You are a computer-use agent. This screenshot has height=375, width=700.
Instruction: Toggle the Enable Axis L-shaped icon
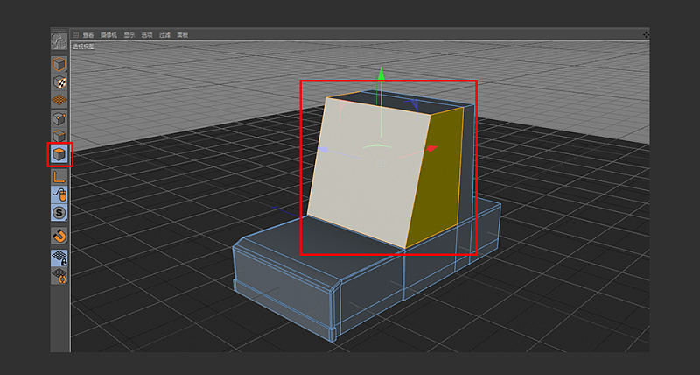(x=59, y=177)
